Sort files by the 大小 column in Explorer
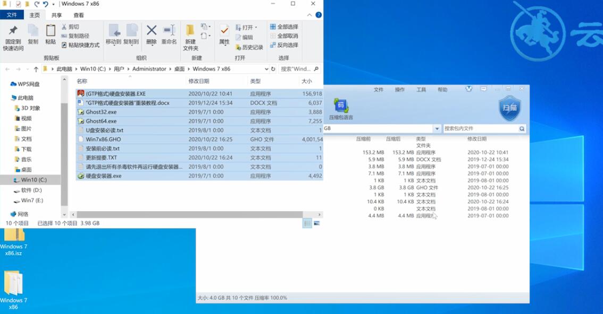Viewport: 603px width, 314px height. (306, 81)
